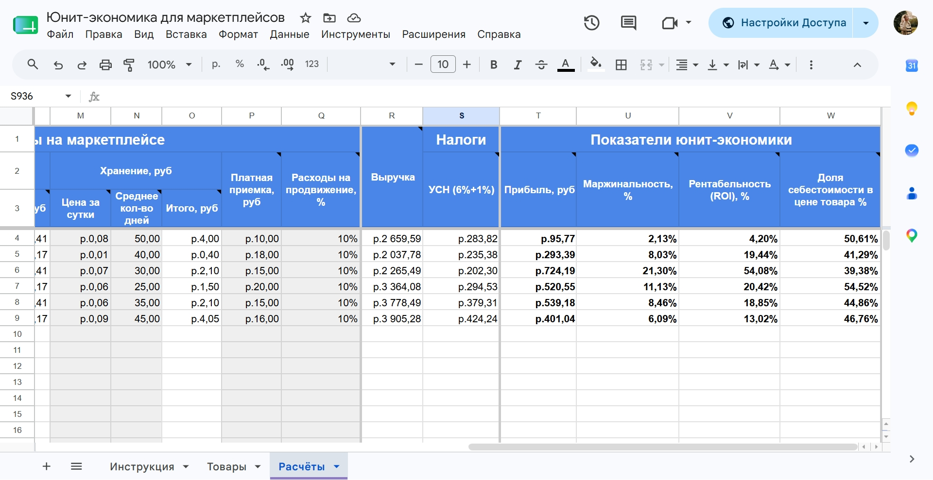
Task: Decrease font size with minus button
Action: [x=418, y=65]
